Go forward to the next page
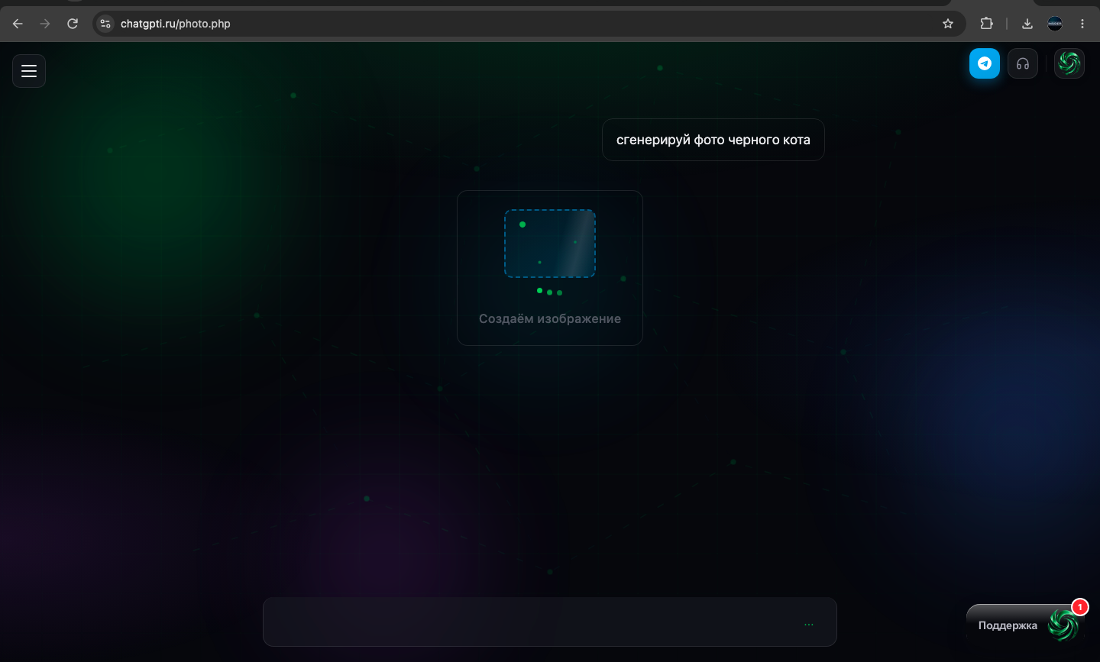Screen dimensions: 1100x662 pyautogui.click(x=45, y=24)
